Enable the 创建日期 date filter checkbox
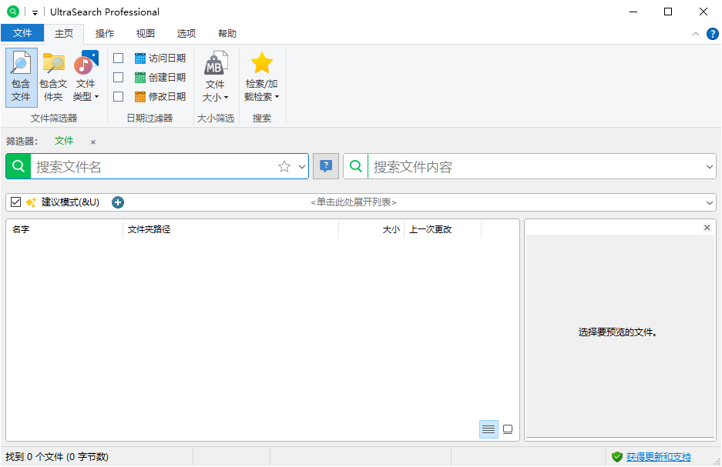722x467 pixels. pos(118,77)
